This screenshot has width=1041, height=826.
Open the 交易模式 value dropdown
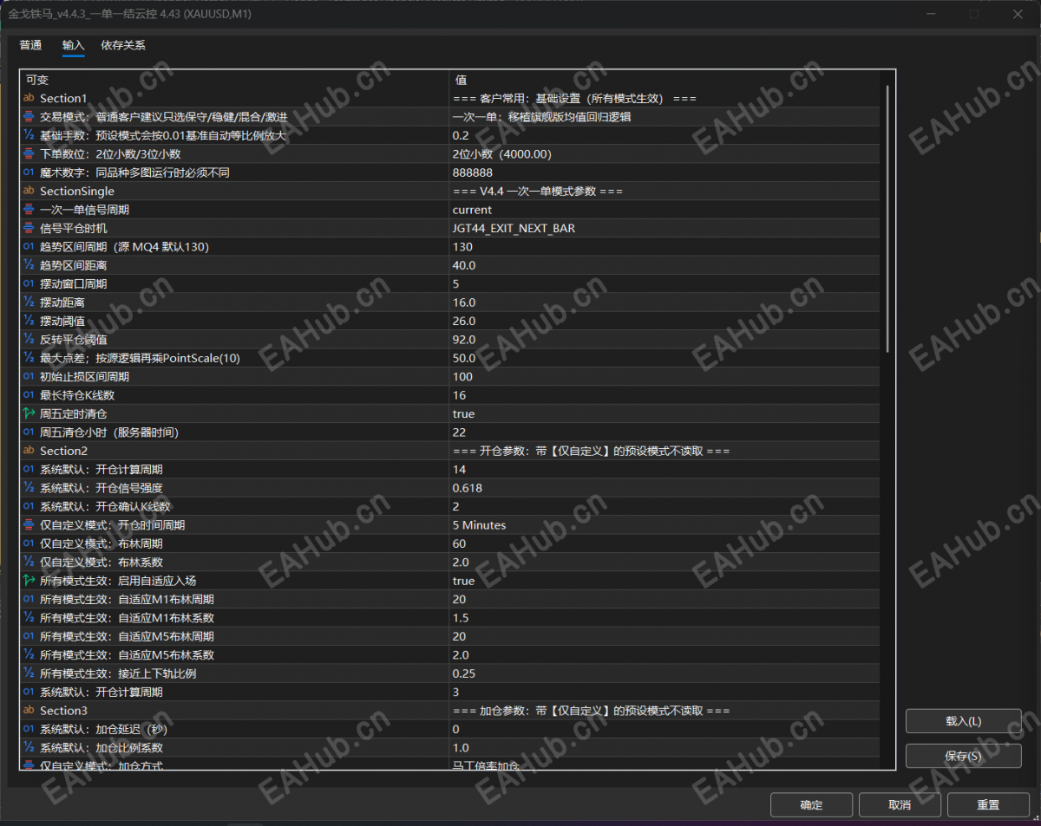coord(664,117)
